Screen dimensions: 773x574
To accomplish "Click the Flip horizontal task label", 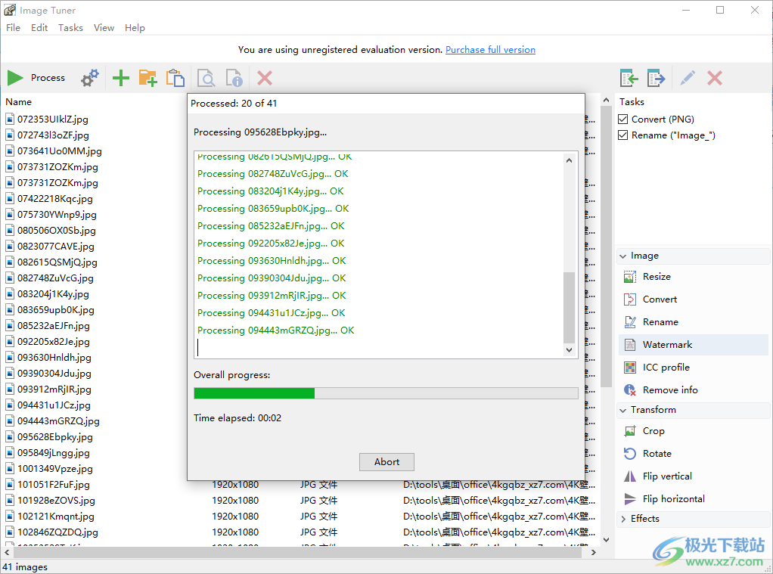I will coord(674,500).
